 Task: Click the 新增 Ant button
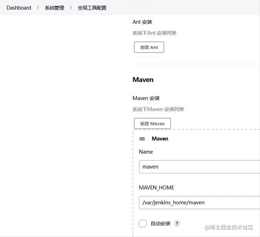click(x=149, y=47)
